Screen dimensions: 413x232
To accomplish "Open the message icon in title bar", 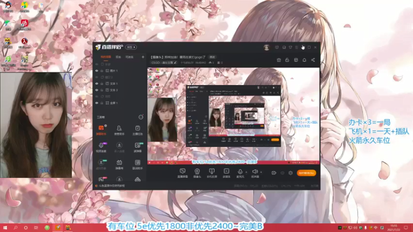I will pos(277,47).
